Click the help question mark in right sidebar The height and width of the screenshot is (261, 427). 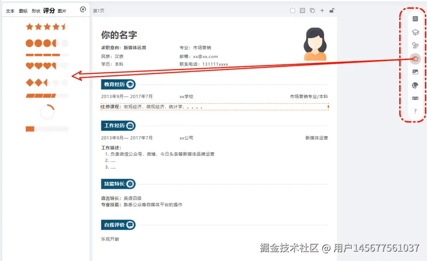[415, 111]
